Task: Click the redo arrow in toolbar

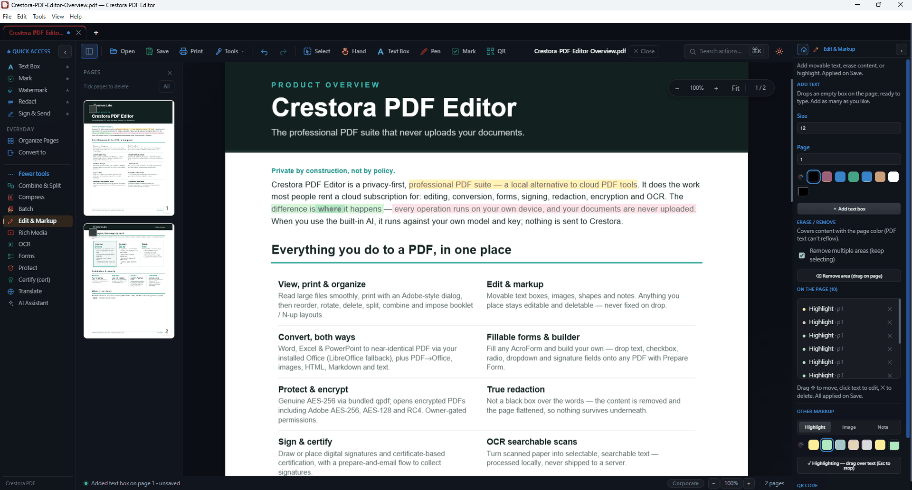Action: pos(283,52)
